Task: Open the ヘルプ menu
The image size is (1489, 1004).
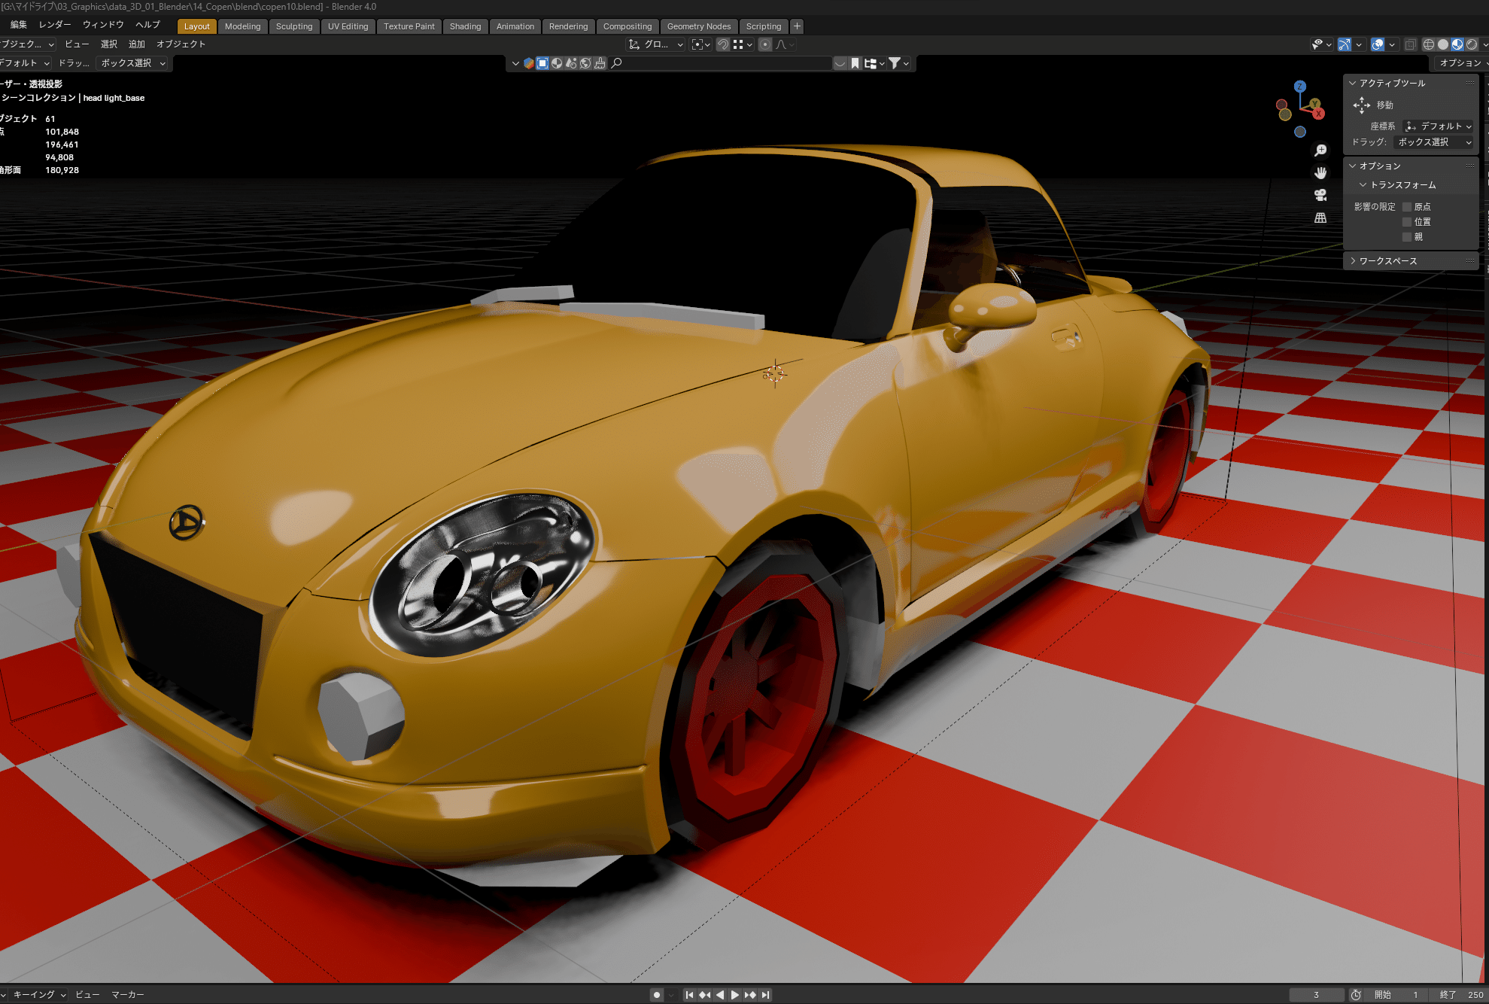Action: [x=147, y=24]
